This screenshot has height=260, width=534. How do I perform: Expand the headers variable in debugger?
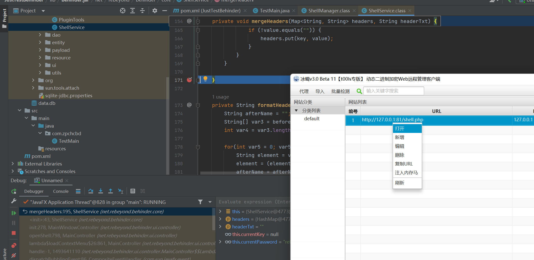point(220,219)
